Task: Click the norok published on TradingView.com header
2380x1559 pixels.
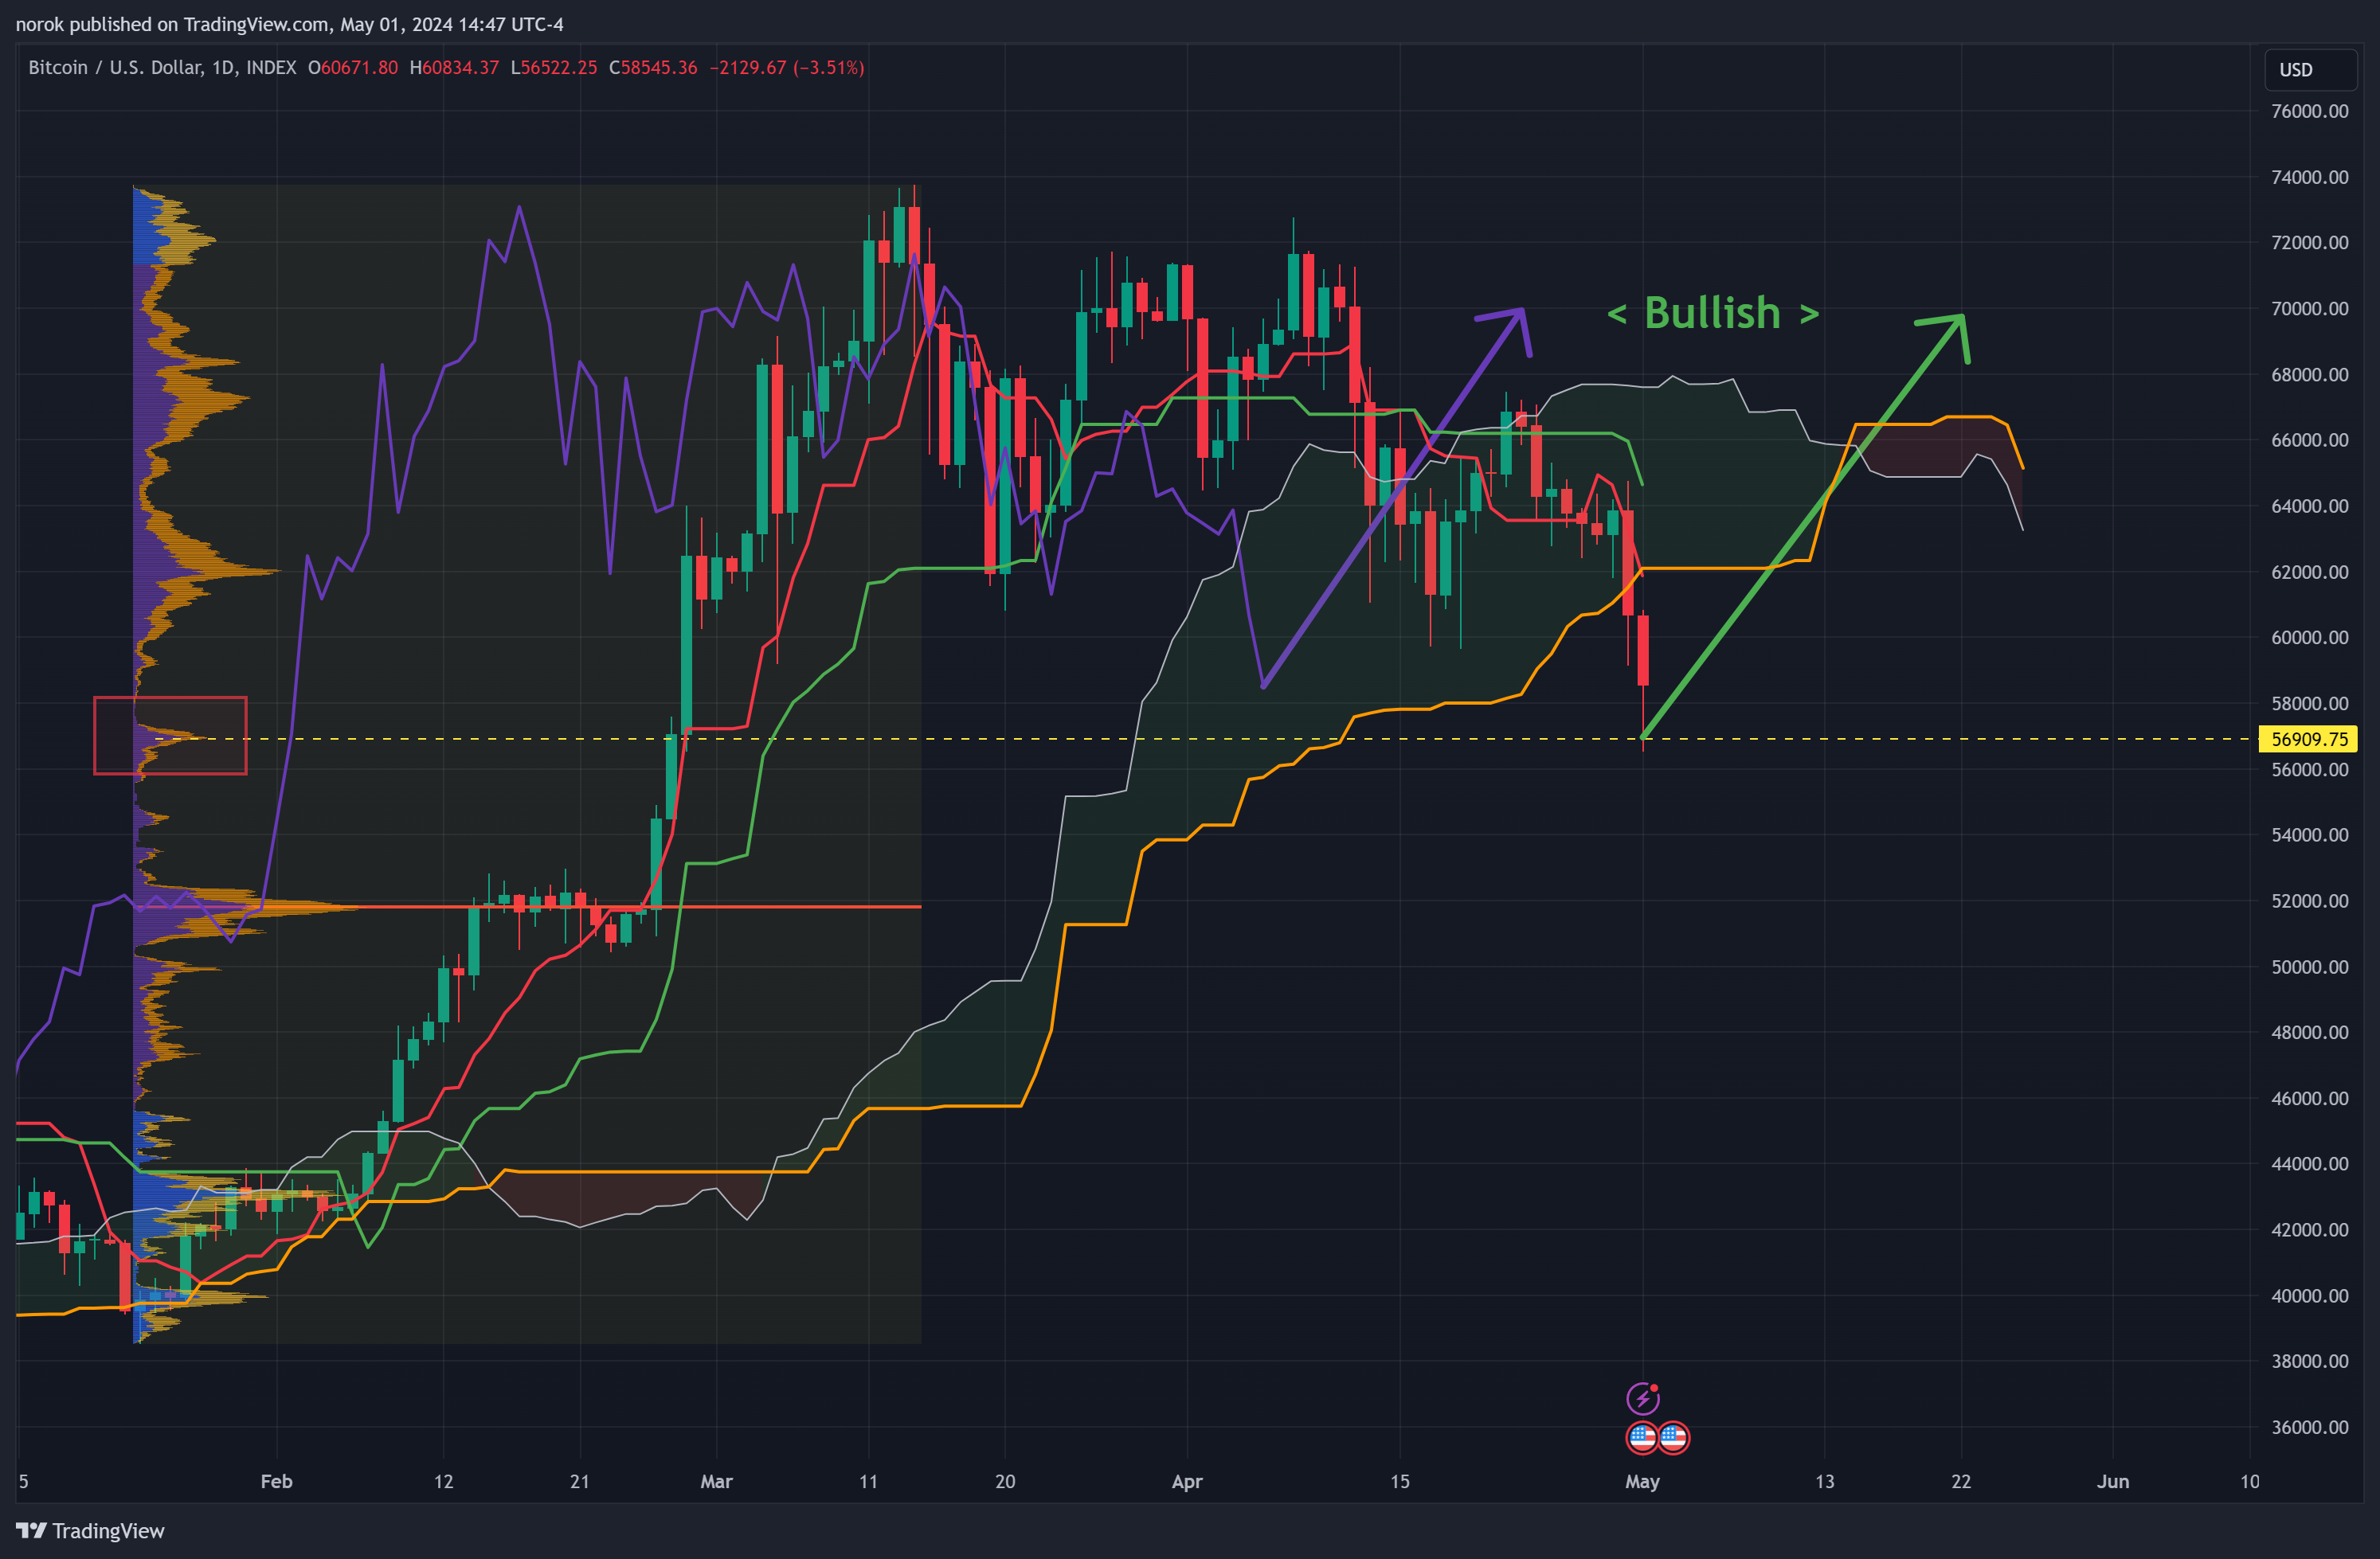Action: (x=289, y=24)
